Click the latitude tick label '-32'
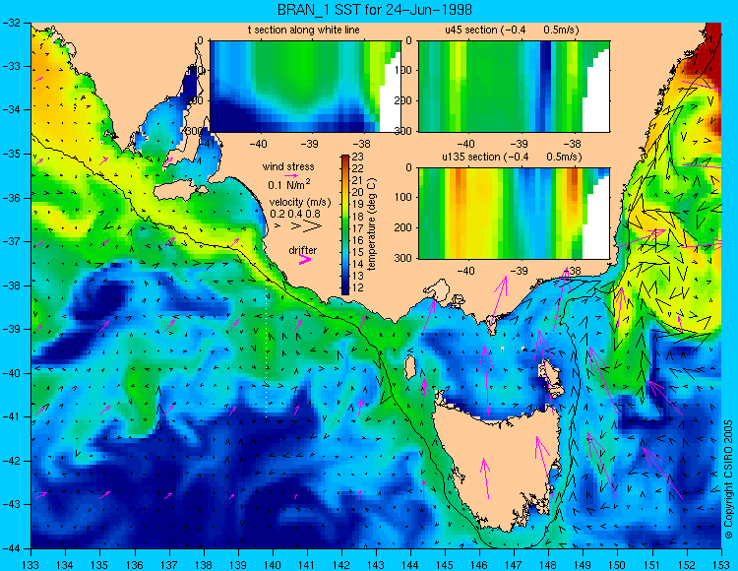The height and width of the screenshot is (571, 738). tap(11, 23)
